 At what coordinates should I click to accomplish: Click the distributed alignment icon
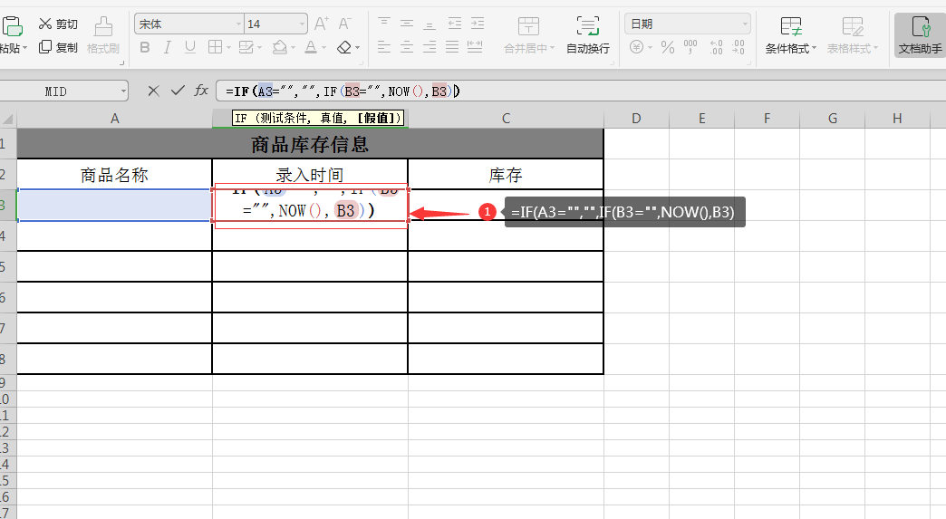click(x=475, y=47)
